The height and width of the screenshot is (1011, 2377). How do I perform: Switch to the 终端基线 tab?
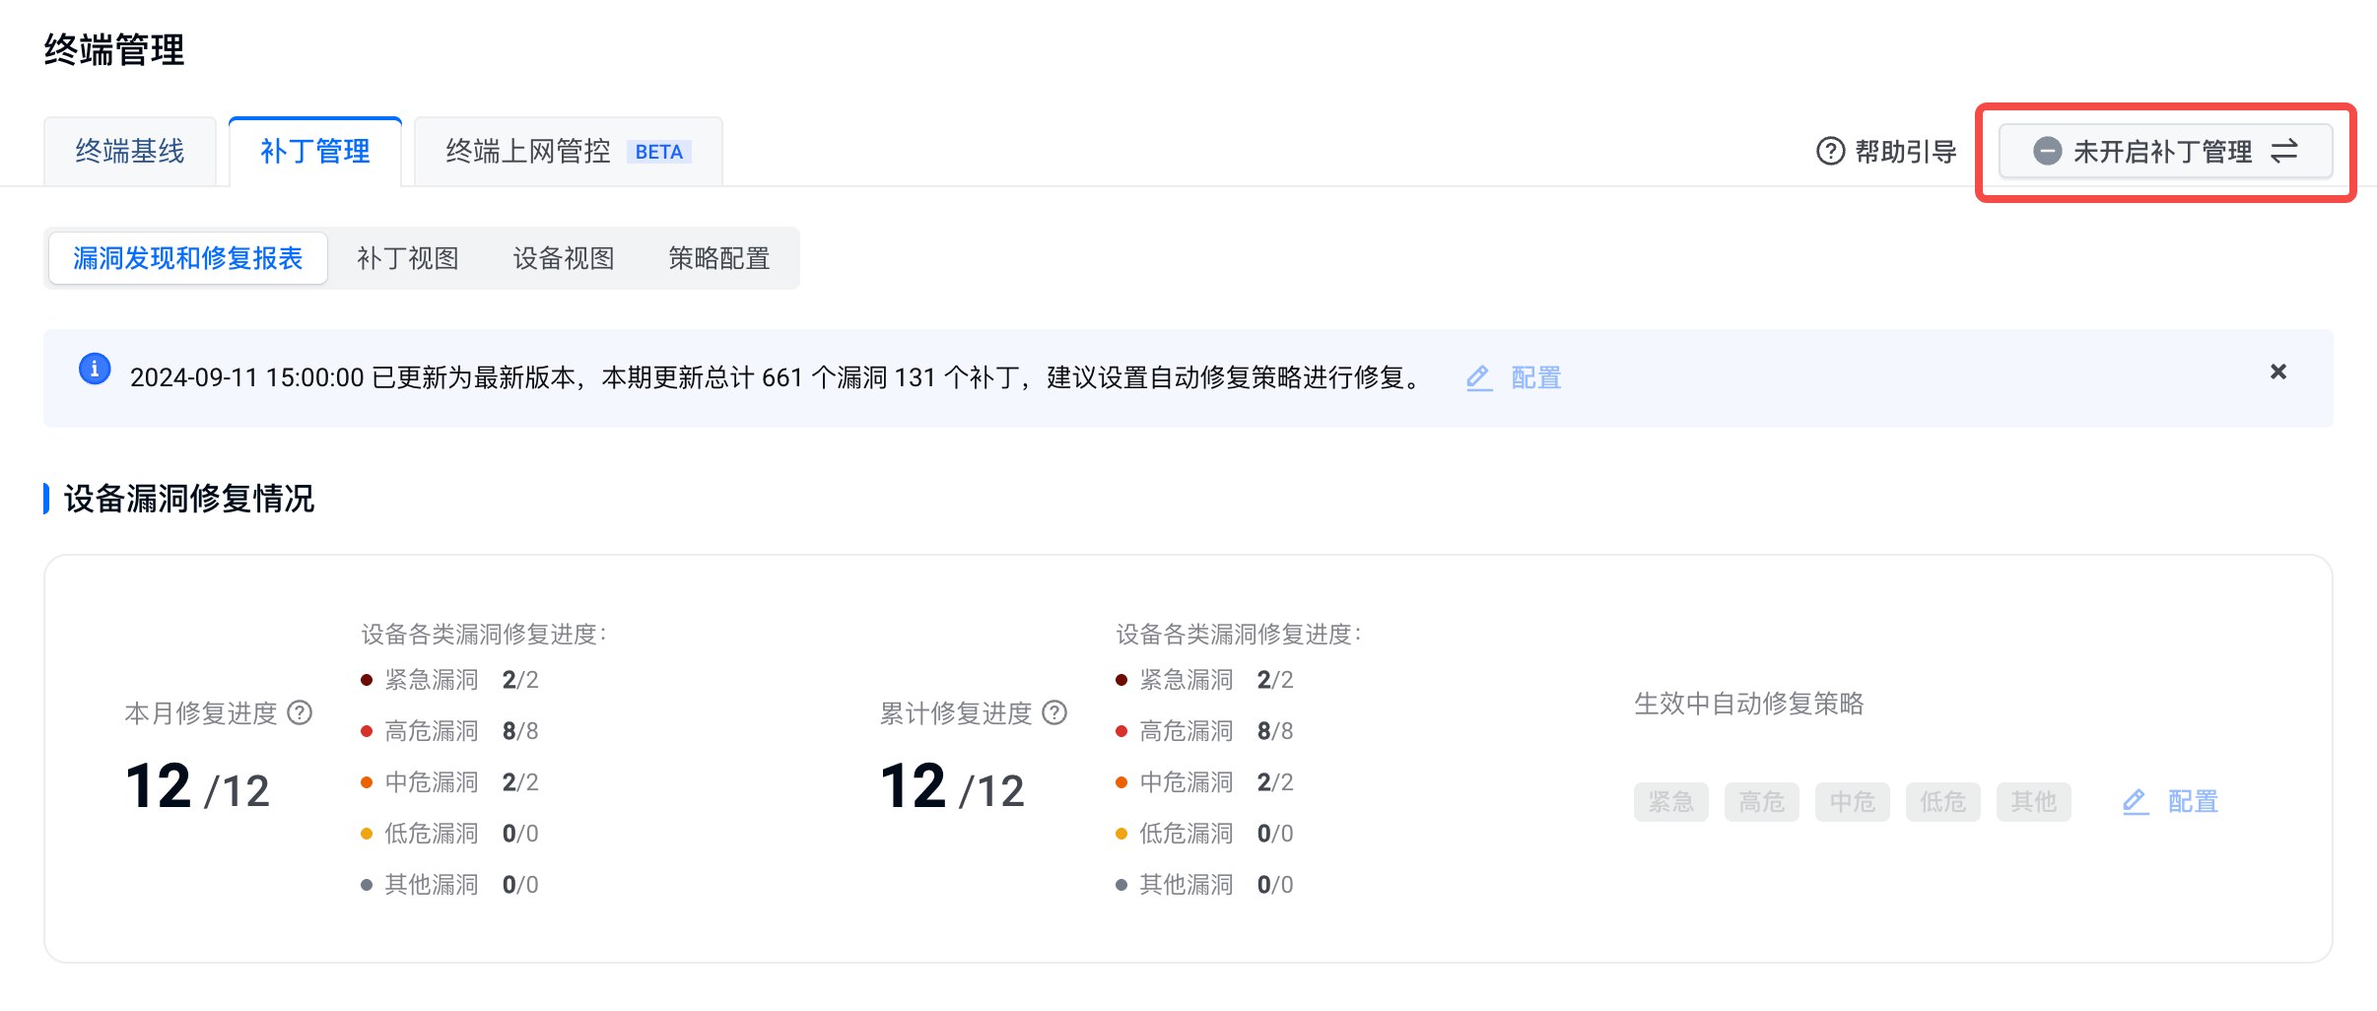tap(130, 152)
